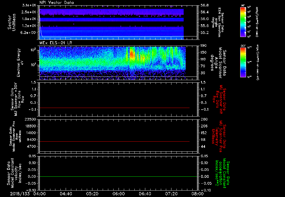Viewport: 285px width, 197px height.
Task: Click the 44 telemetry tick label
Action: click(203, 146)
